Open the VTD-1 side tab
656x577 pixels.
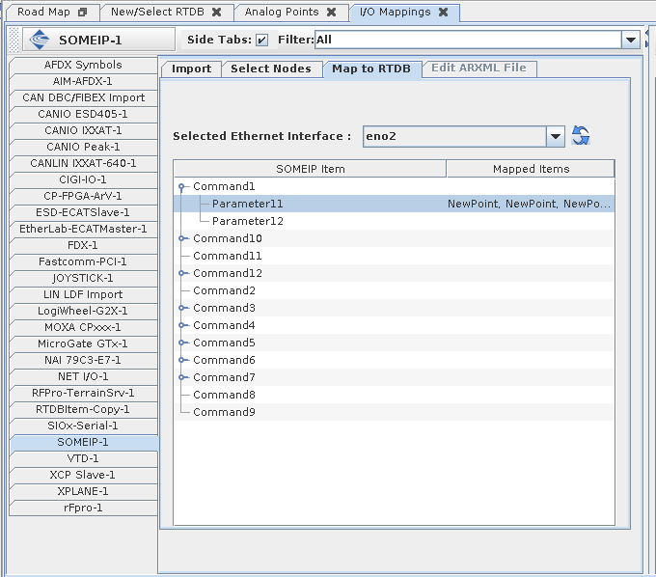click(83, 458)
